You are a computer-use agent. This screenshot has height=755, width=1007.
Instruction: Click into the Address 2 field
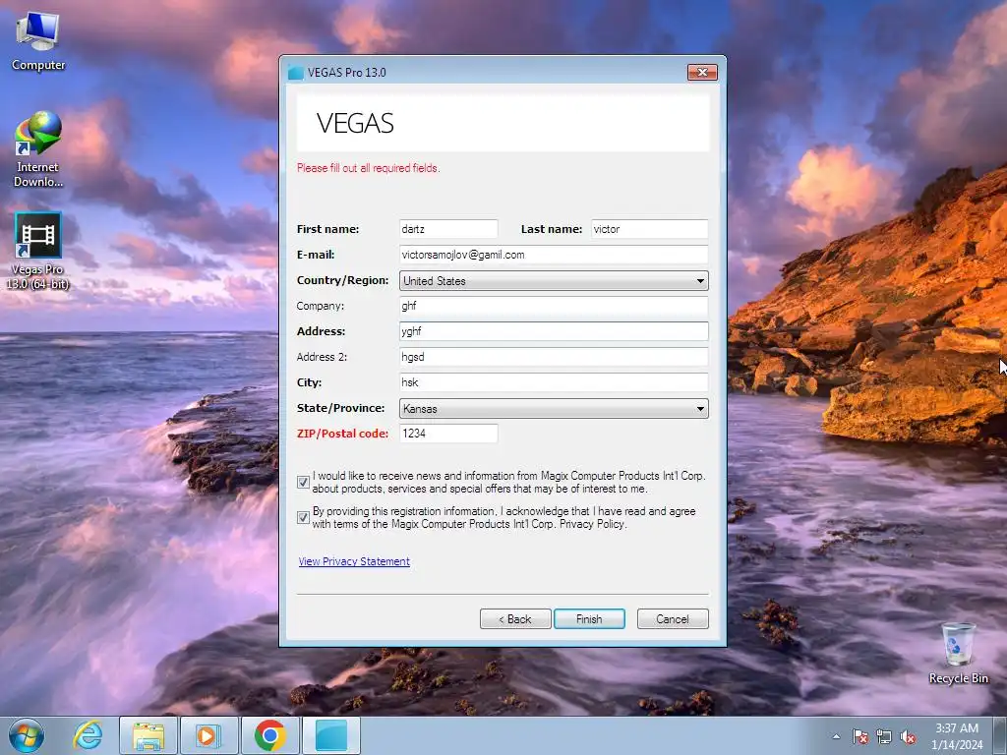coord(554,357)
